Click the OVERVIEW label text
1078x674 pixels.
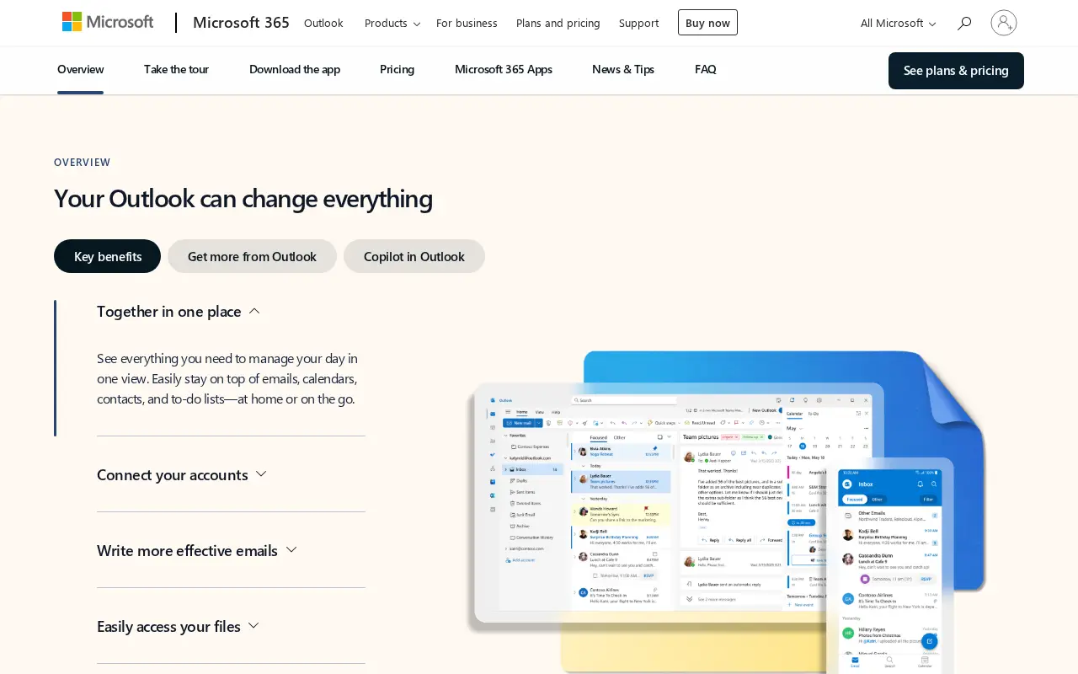pos(83,162)
